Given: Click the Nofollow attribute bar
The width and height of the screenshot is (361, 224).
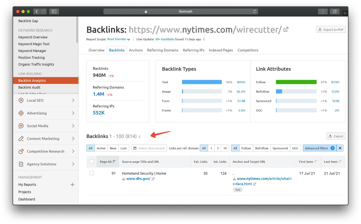Looking at the screenshot, I should point(296,92).
